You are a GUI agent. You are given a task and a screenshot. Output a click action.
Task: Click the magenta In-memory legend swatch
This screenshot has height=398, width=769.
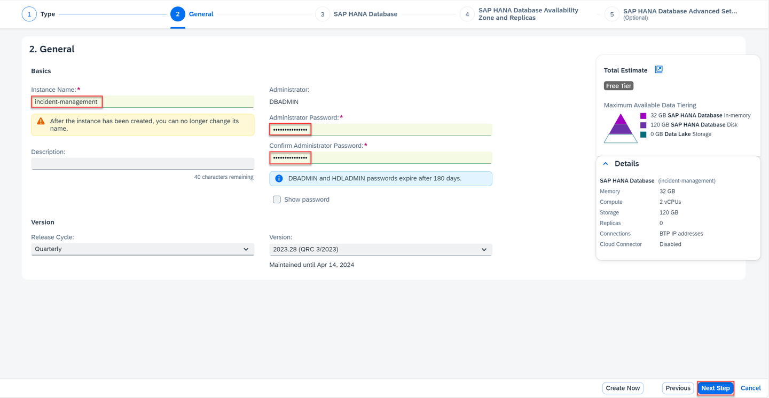(644, 116)
